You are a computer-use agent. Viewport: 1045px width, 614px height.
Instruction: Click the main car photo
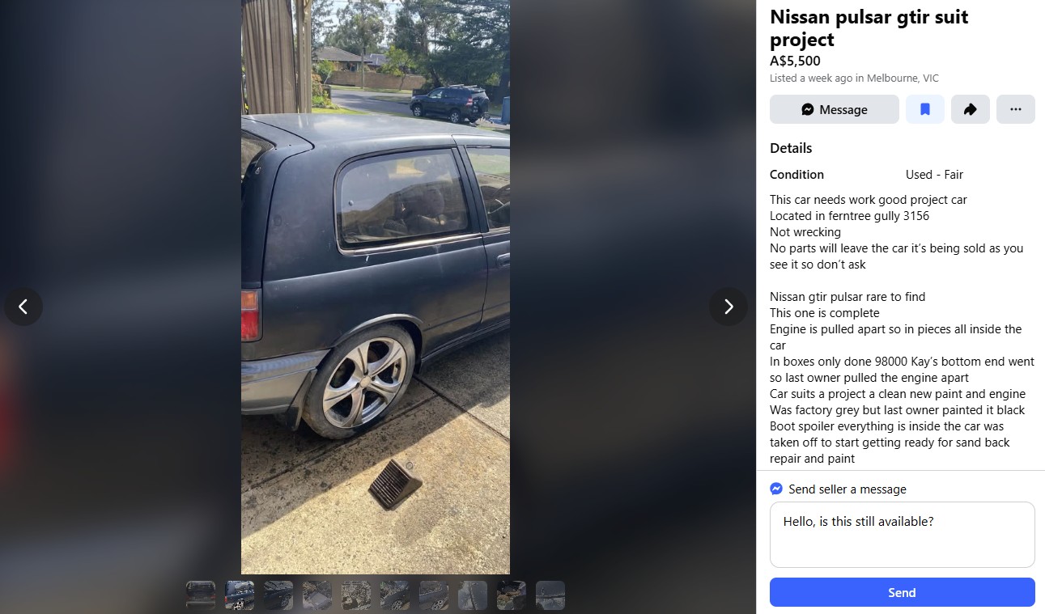point(376,287)
